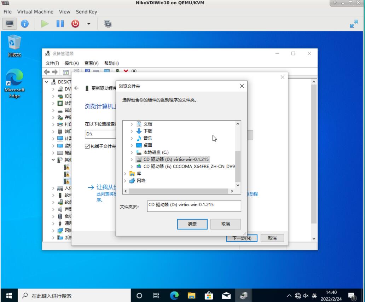
Task: Open 查看(V) menu in Device Manager
Action: click(91, 63)
